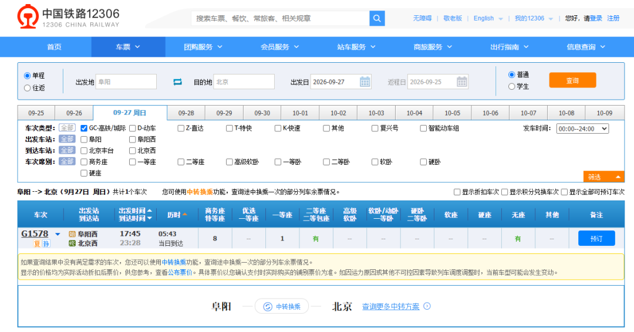Image resolution: width=634 pixels, height=332 pixels.
Task: Switch to the 09-28 date tab
Action: pyautogui.click(x=186, y=113)
